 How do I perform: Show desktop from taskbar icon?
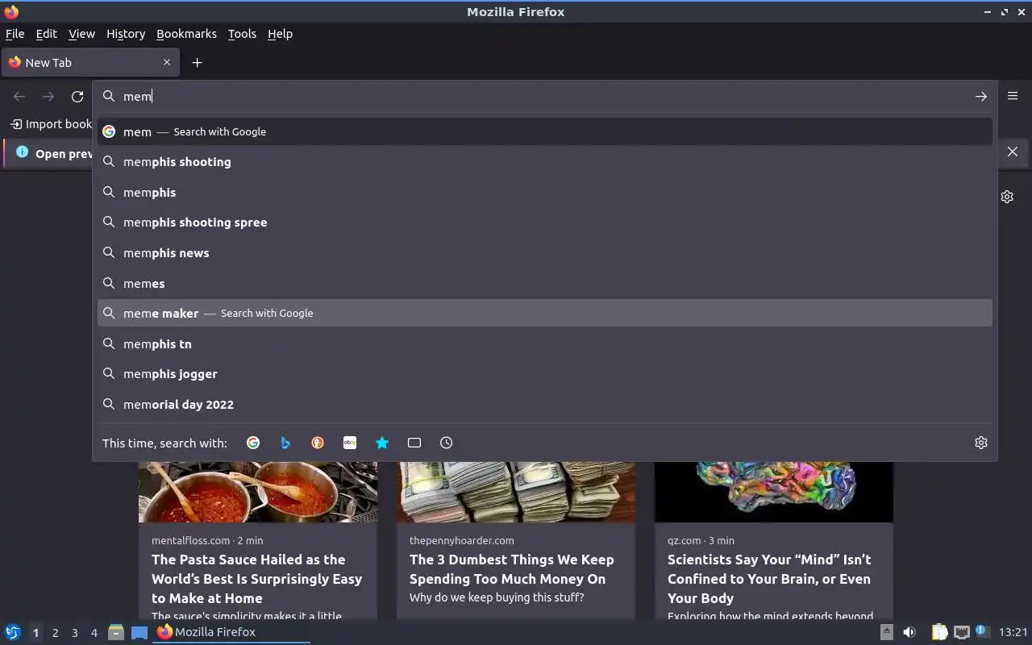[x=139, y=632]
